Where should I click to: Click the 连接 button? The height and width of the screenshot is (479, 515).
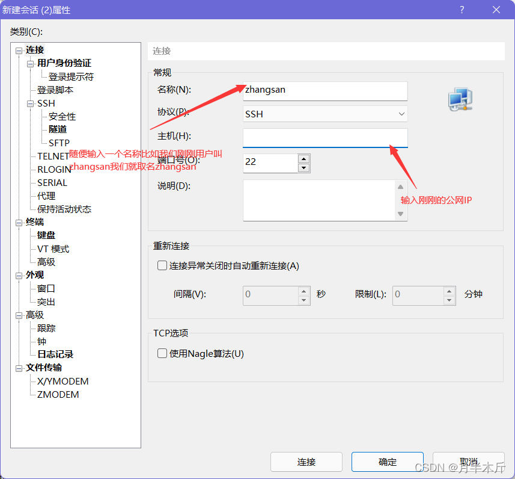(306, 462)
